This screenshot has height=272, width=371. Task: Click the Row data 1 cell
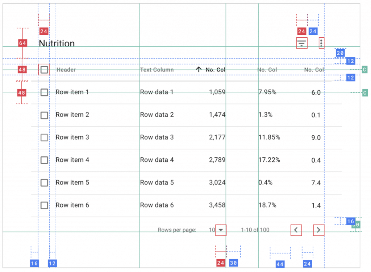coord(157,92)
